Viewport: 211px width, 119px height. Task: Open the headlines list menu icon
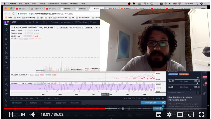click(198, 93)
